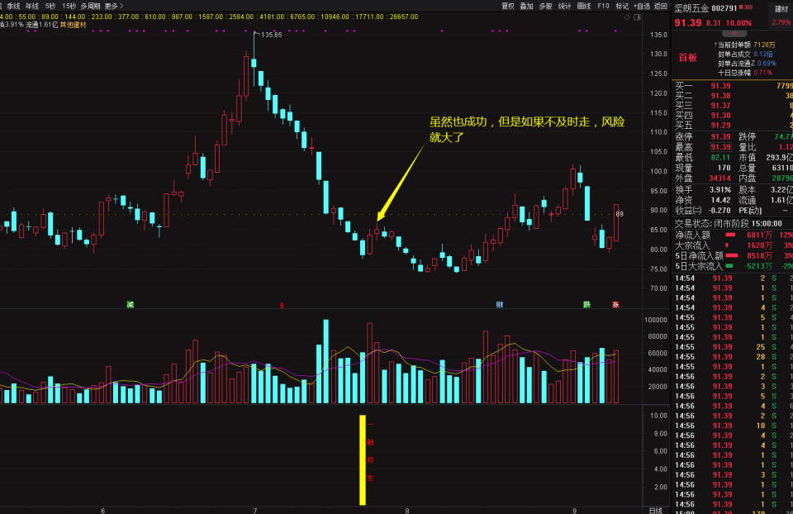Click the panel layout icon beside the diamond
This screenshot has height=514, width=793.
pos(637,16)
